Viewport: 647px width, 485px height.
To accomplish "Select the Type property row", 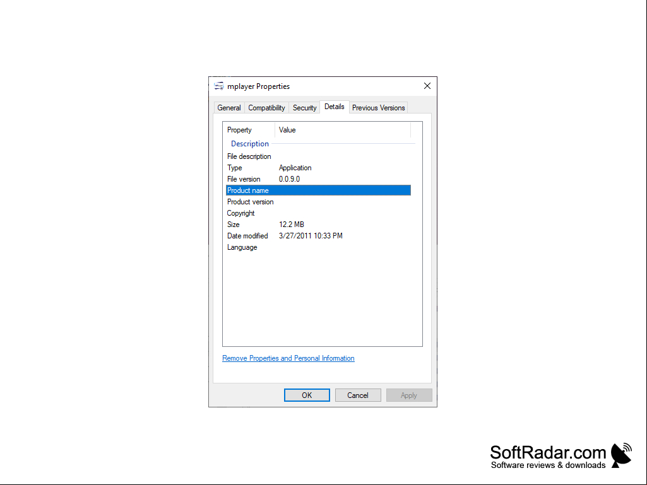I will pyautogui.click(x=318, y=168).
